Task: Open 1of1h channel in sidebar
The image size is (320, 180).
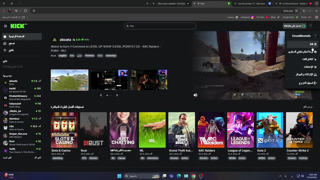Action: 22,150
